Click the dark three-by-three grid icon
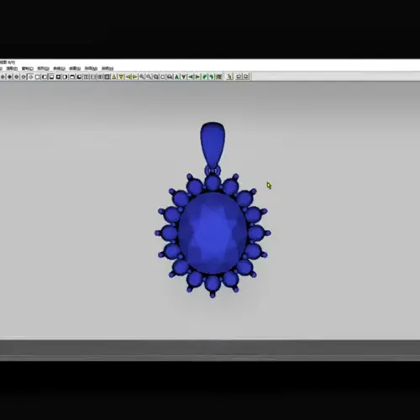 click(x=107, y=76)
